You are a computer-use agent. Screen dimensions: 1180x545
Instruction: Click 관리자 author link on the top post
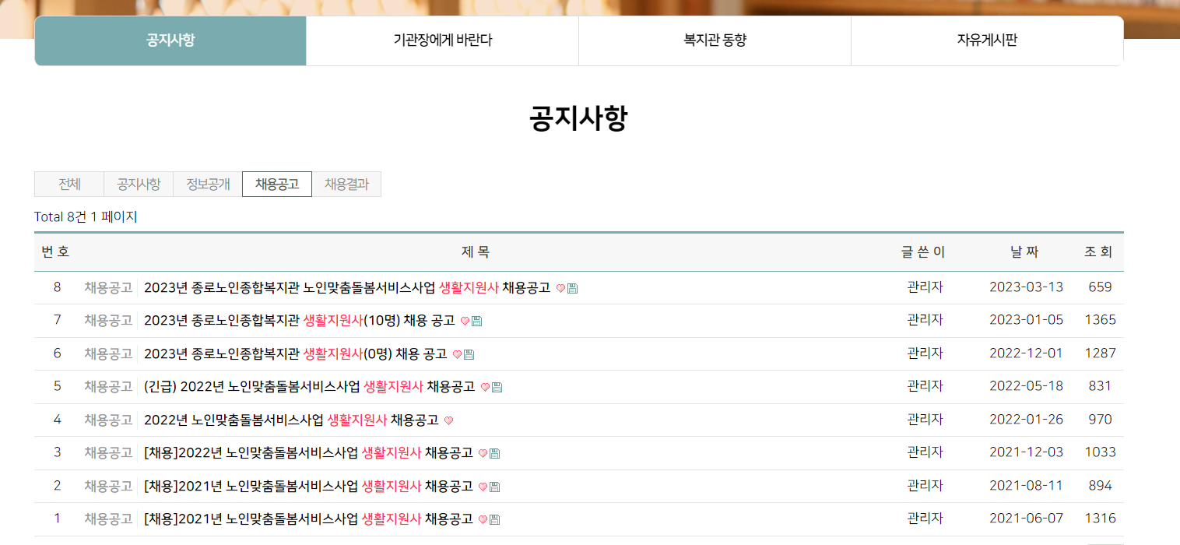pos(923,287)
